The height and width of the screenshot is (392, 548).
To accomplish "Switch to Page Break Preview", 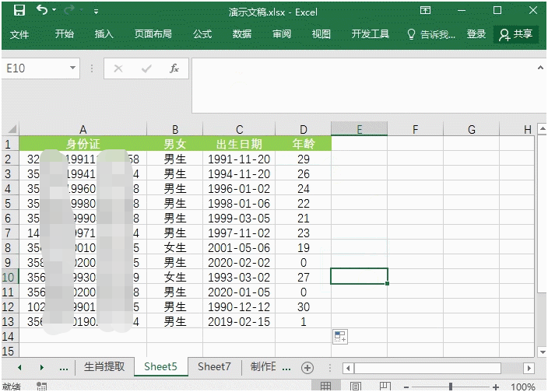I will (385, 386).
